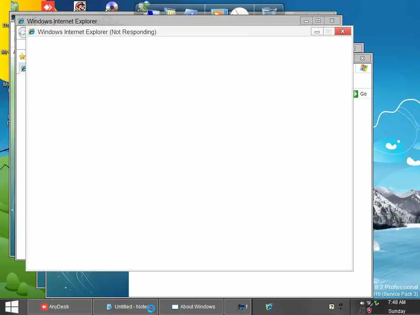Click the IE logo in Not Responding title bar
Viewport: 420px width, 315px height.
(32, 32)
